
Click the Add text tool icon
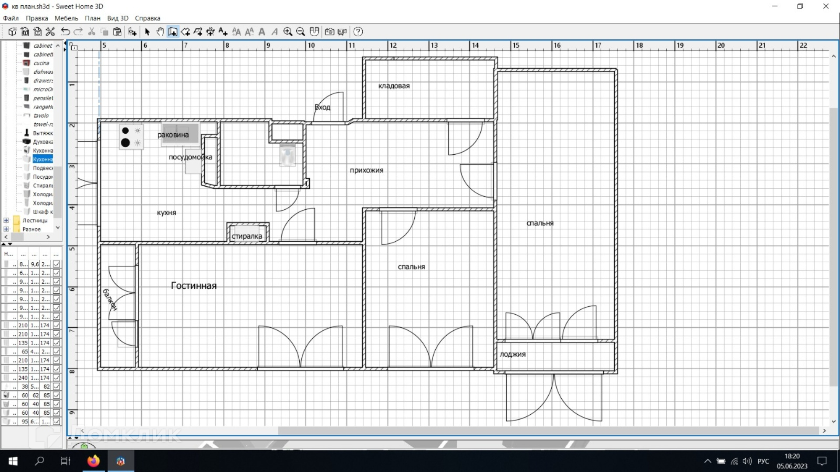pyautogui.click(x=223, y=31)
